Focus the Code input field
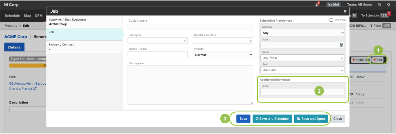396x134 pixels. 303,92
